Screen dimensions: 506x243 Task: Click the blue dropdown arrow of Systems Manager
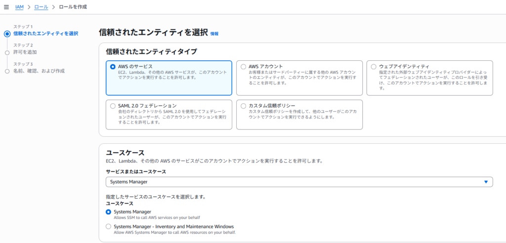point(486,182)
